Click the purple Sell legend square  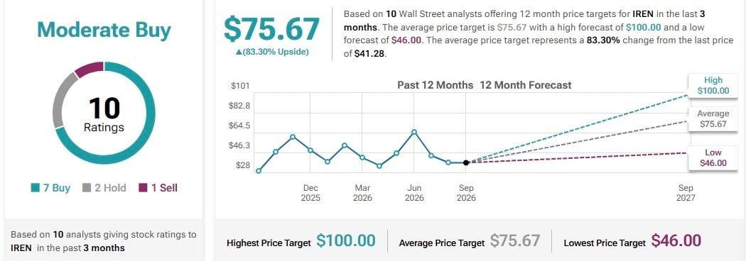[x=143, y=188]
